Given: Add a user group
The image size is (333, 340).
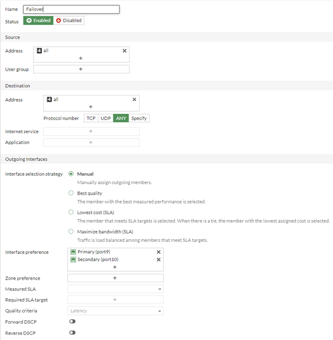Looking at the screenshot, I should (81, 69).
